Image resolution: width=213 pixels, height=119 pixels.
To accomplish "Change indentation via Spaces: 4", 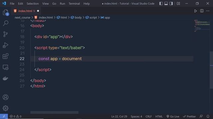I will [x=136, y=116].
